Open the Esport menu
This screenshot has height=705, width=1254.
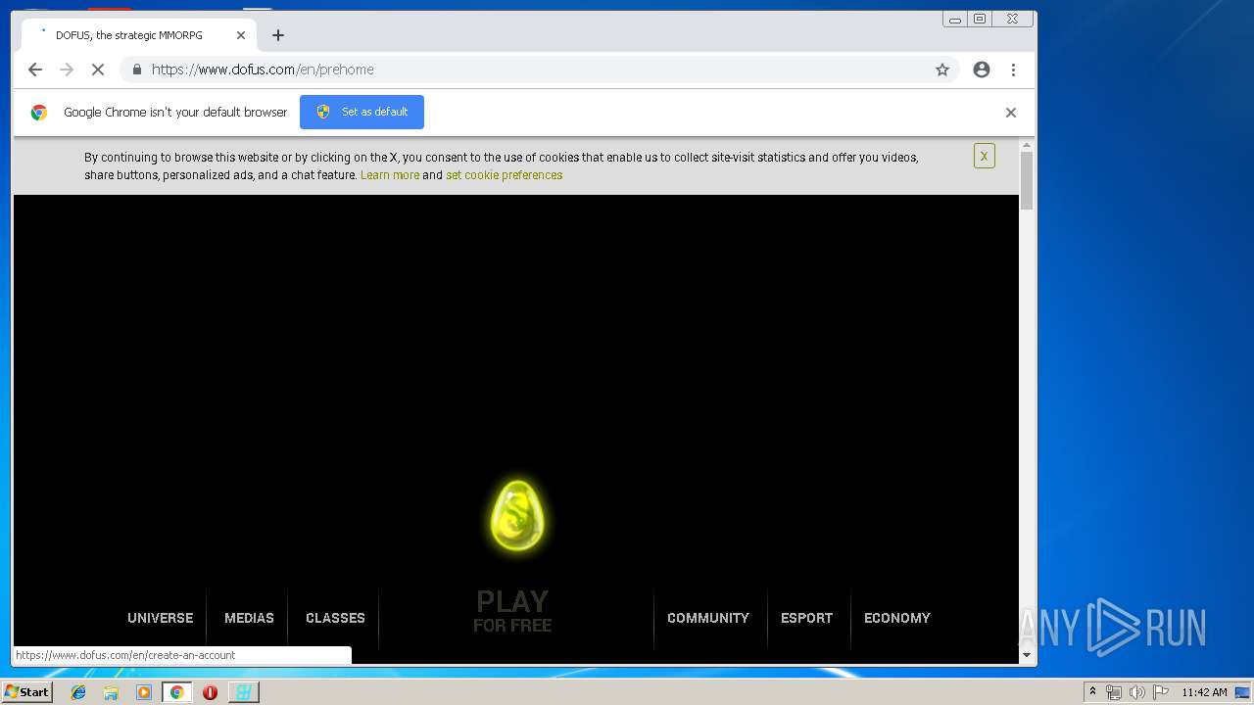point(806,618)
